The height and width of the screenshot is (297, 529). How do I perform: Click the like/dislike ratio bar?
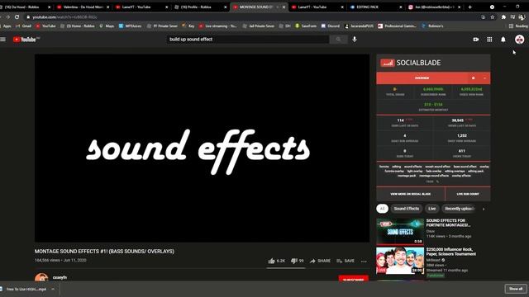(286, 268)
